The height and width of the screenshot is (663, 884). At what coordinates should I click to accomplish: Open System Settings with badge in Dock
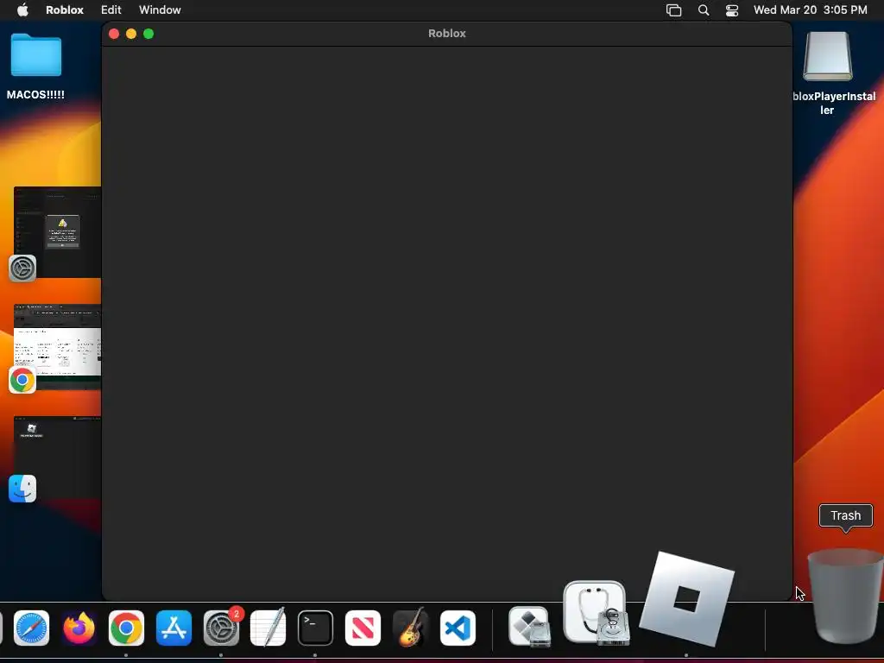coord(221,628)
